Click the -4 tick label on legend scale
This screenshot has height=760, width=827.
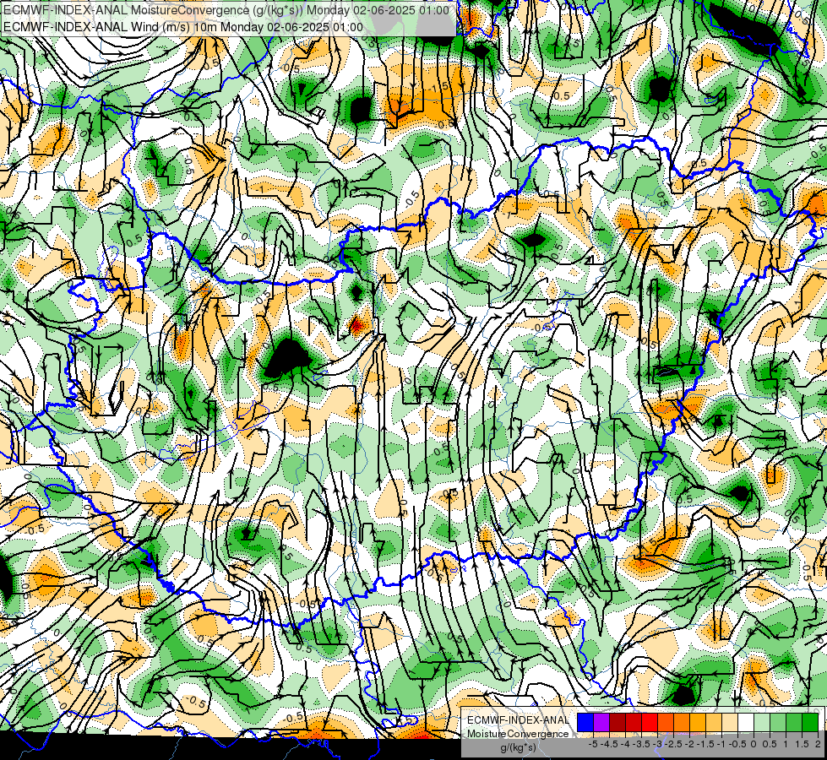[x=625, y=744]
